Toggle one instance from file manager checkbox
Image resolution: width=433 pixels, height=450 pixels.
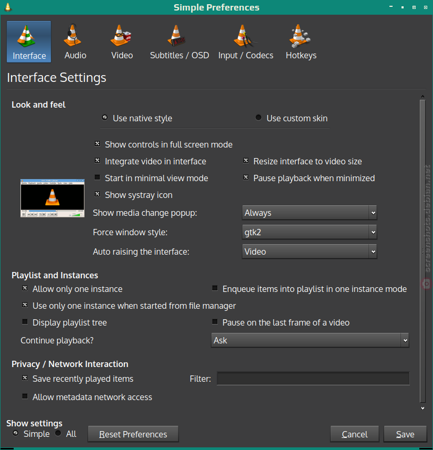pyautogui.click(x=25, y=305)
